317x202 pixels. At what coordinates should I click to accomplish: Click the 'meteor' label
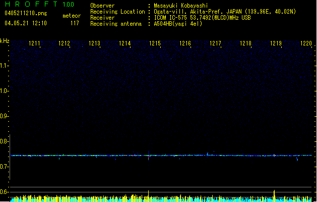72,16
